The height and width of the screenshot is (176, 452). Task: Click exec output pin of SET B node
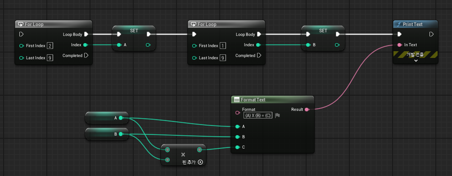click(338, 34)
